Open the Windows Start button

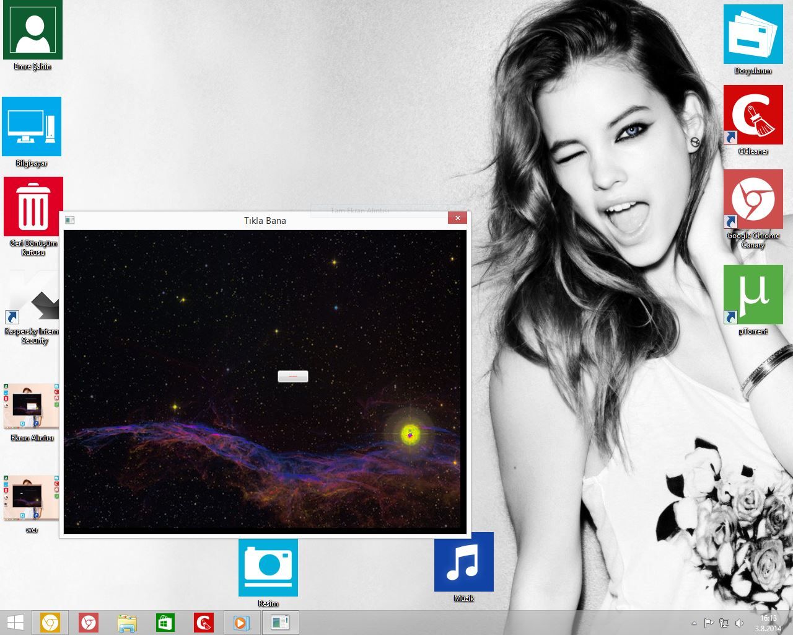coord(15,623)
